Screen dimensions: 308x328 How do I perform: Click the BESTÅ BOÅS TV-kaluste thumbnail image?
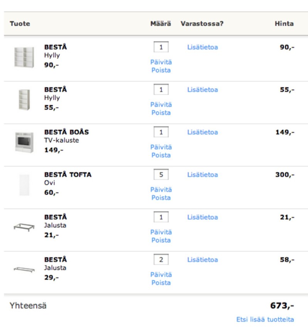pos(24,143)
